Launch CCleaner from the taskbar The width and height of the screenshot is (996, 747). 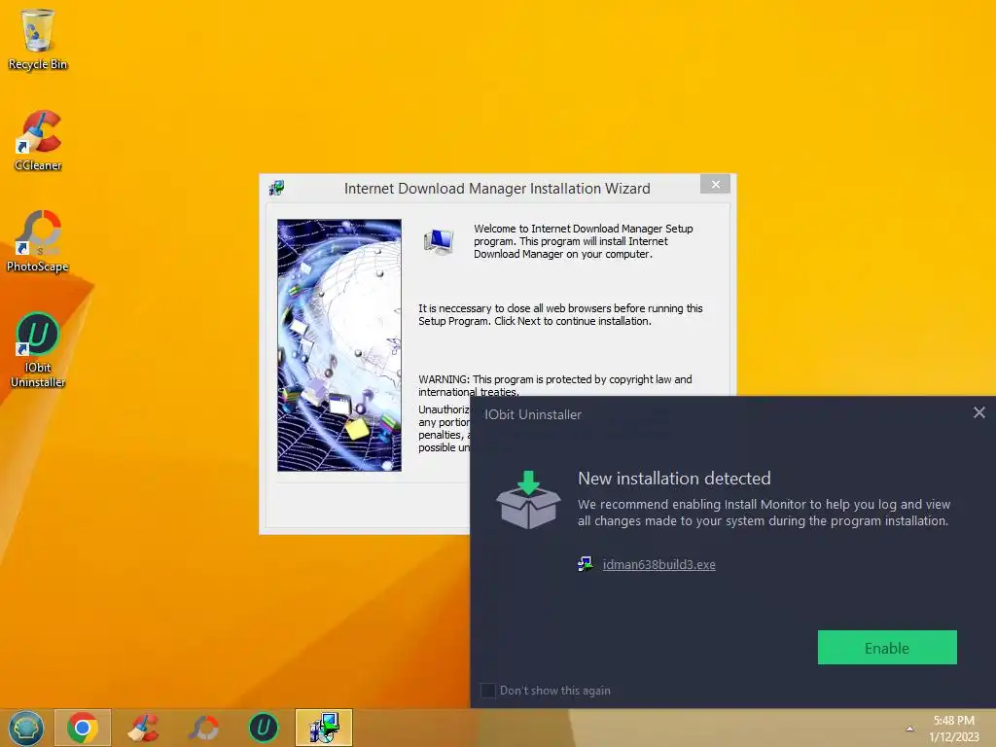pos(143,728)
